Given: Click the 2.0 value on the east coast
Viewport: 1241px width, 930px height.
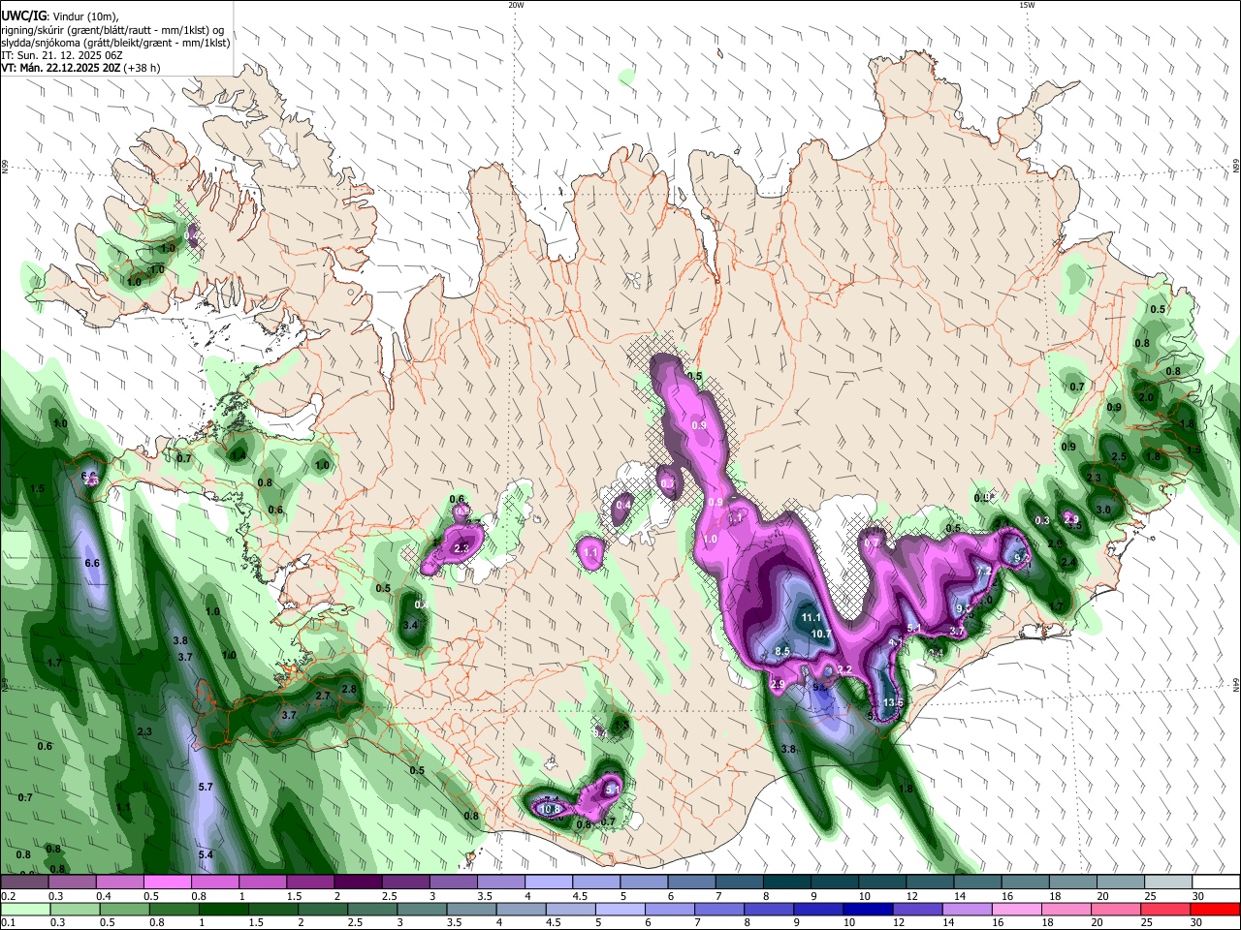Looking at the screenshot, I should [1146, 397].
